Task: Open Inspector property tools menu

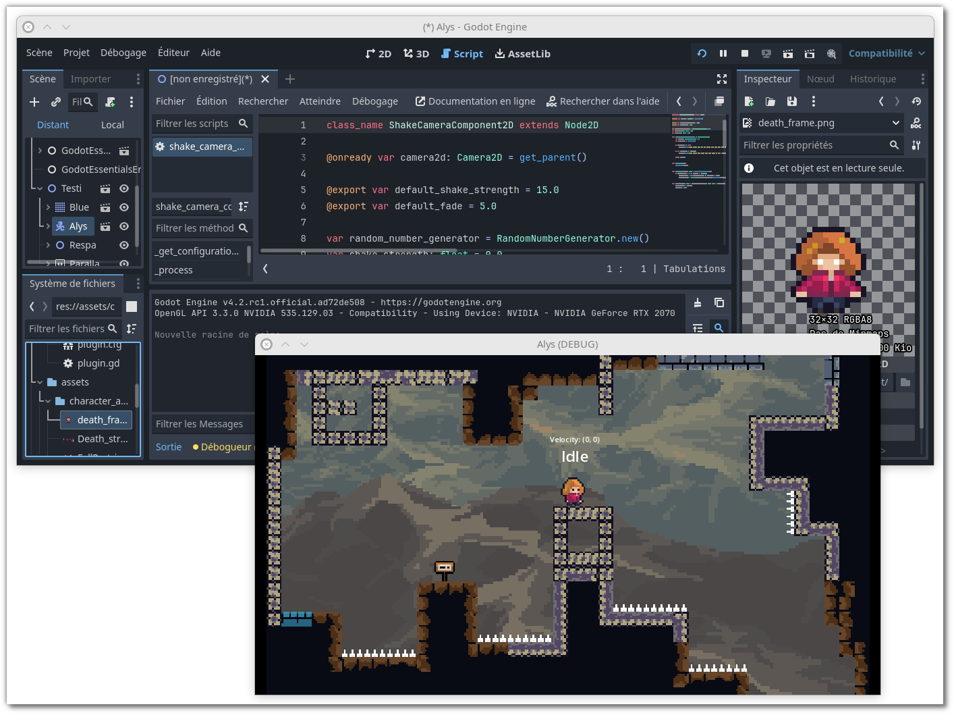Action: [916, 145]
